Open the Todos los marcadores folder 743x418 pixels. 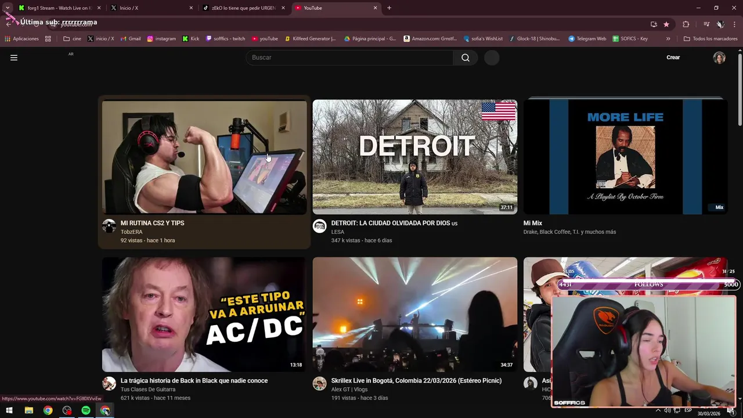[x=710, y=39]
